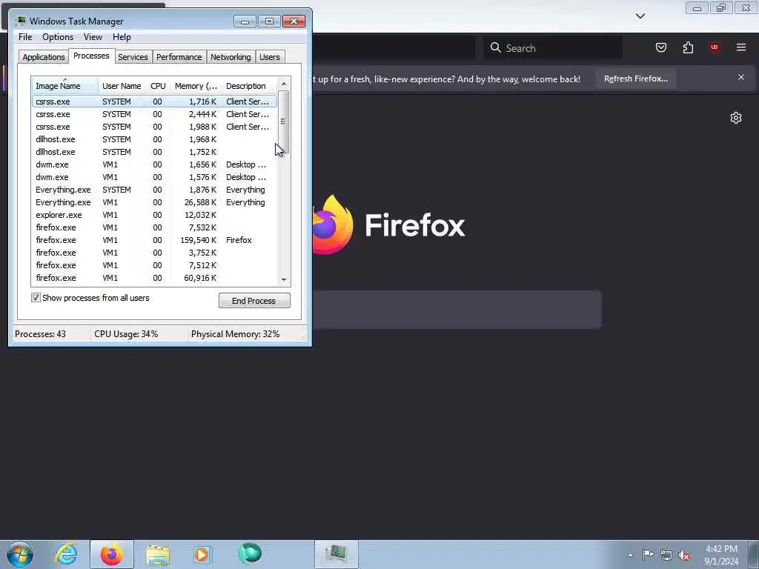The width and height of the screenshot is (759, 569).
Task: Sort processes by Description column
Action: tap(249, 86)
